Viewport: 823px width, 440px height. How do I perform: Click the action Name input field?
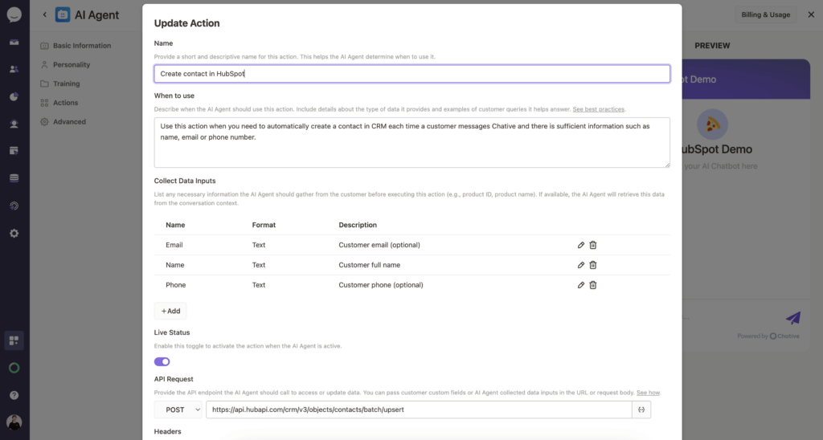click(412, 73)
